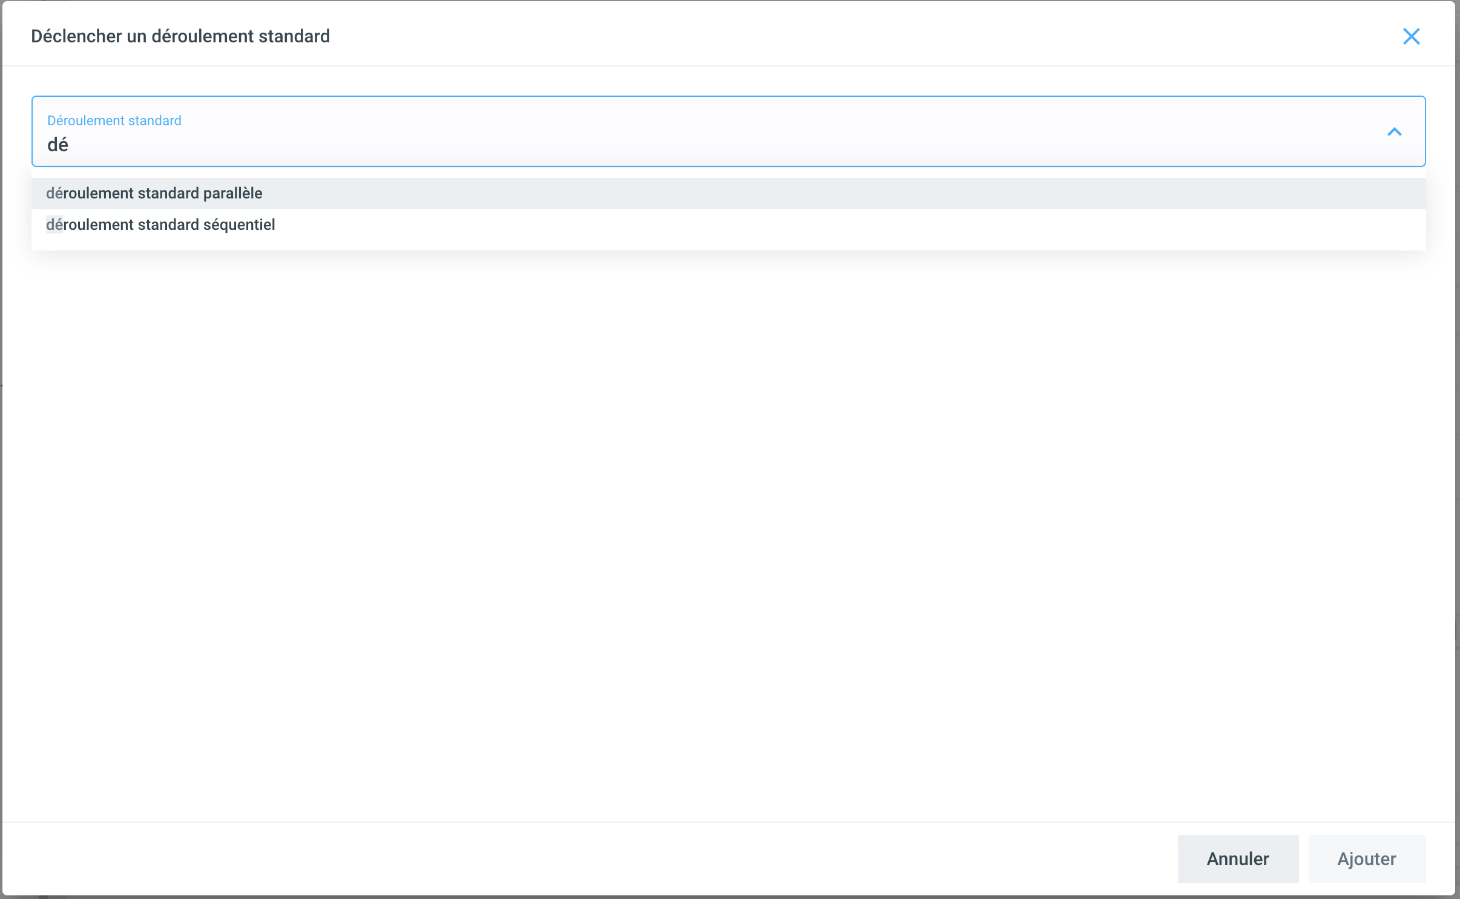Image resolution: width=1460 pixels, height=899 pixels.
Task: Click the header bar right of the title
Action: tap(847, 36)
